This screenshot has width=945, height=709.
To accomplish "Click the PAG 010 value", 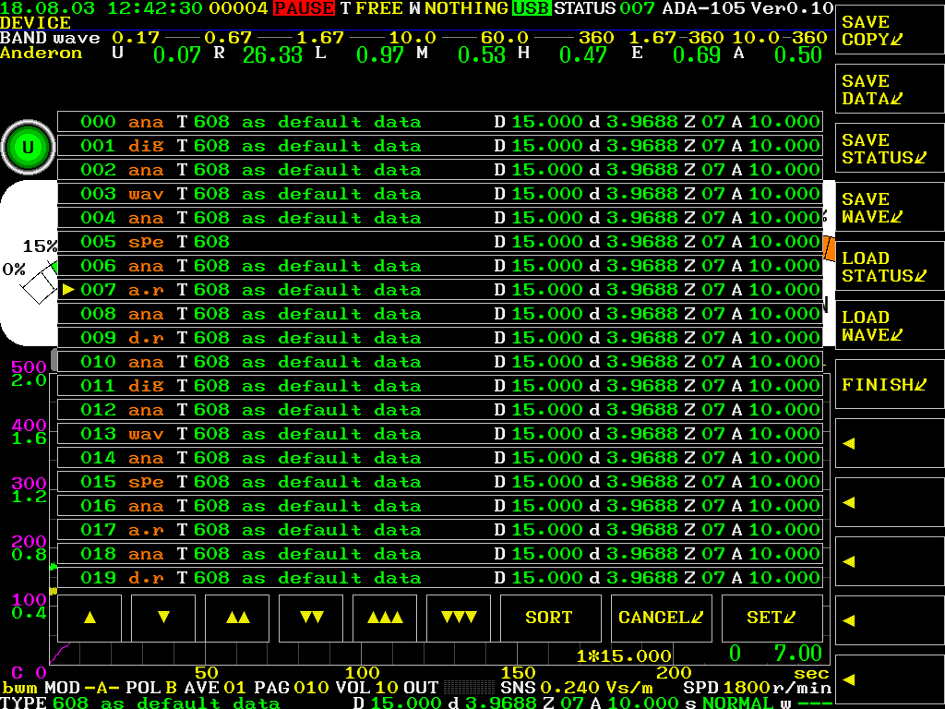I will coord(292,688).
